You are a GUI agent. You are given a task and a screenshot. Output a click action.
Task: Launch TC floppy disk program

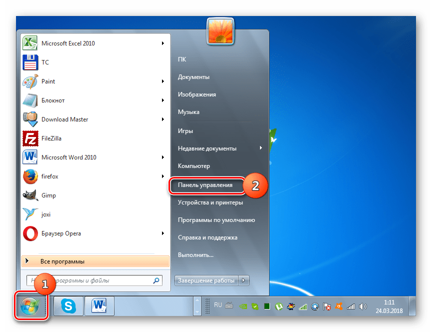point(95,62)
